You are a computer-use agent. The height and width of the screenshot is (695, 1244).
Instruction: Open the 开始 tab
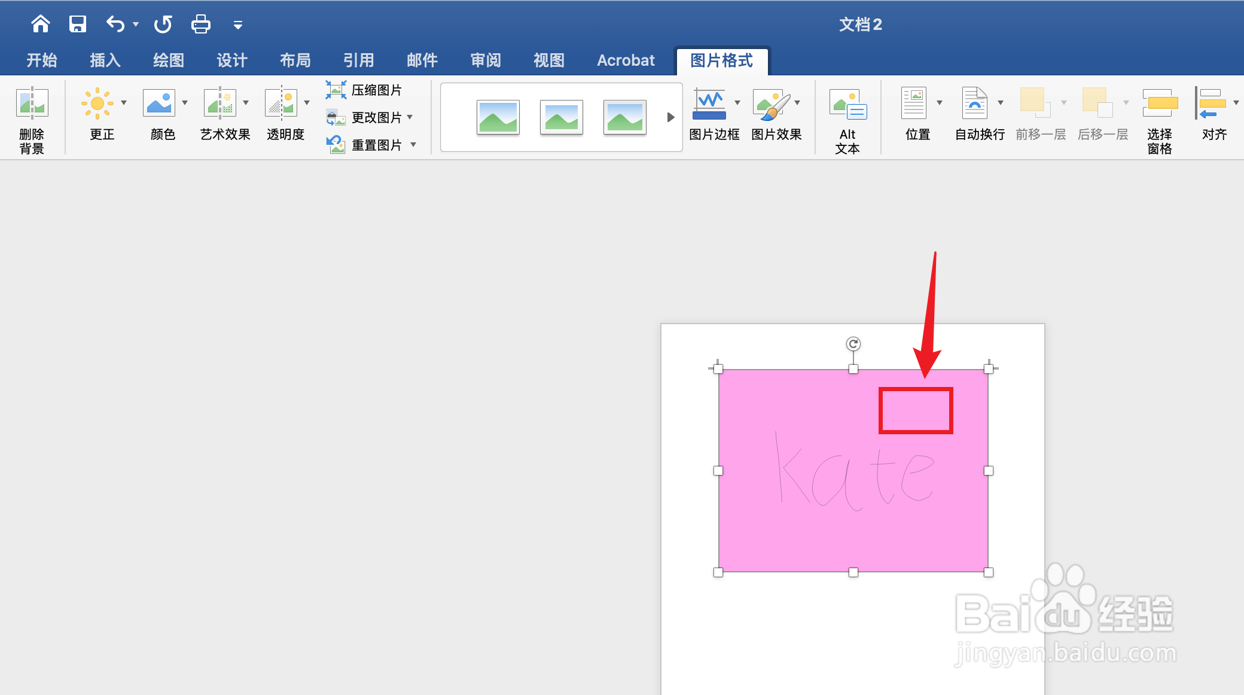click(42, 60)
